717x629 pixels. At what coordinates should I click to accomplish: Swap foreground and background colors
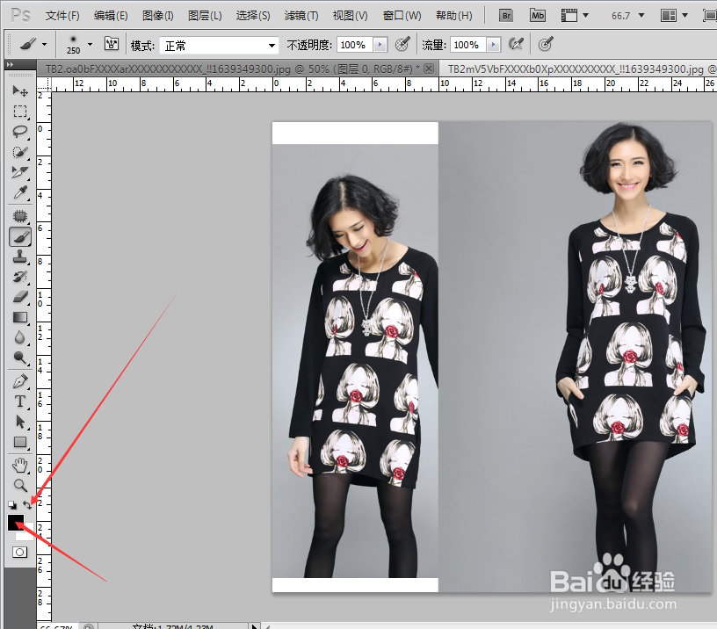(x=27, y=504)
